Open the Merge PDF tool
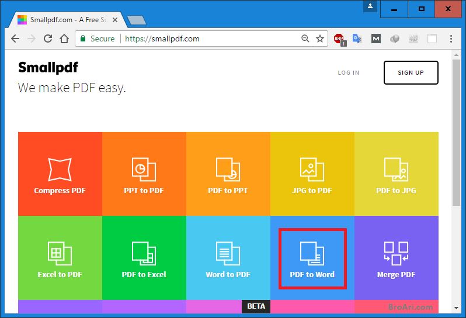 pos(396,258)
